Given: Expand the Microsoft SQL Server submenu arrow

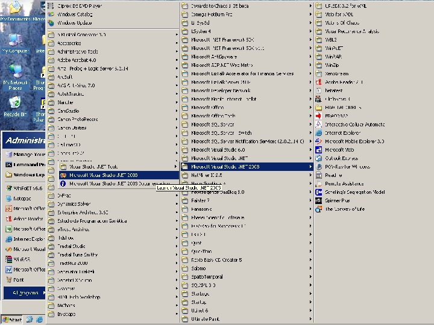Looking at the screenshot, I should [x=310, y=125].
